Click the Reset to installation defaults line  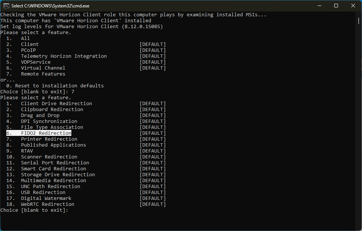tap(55, 86)
